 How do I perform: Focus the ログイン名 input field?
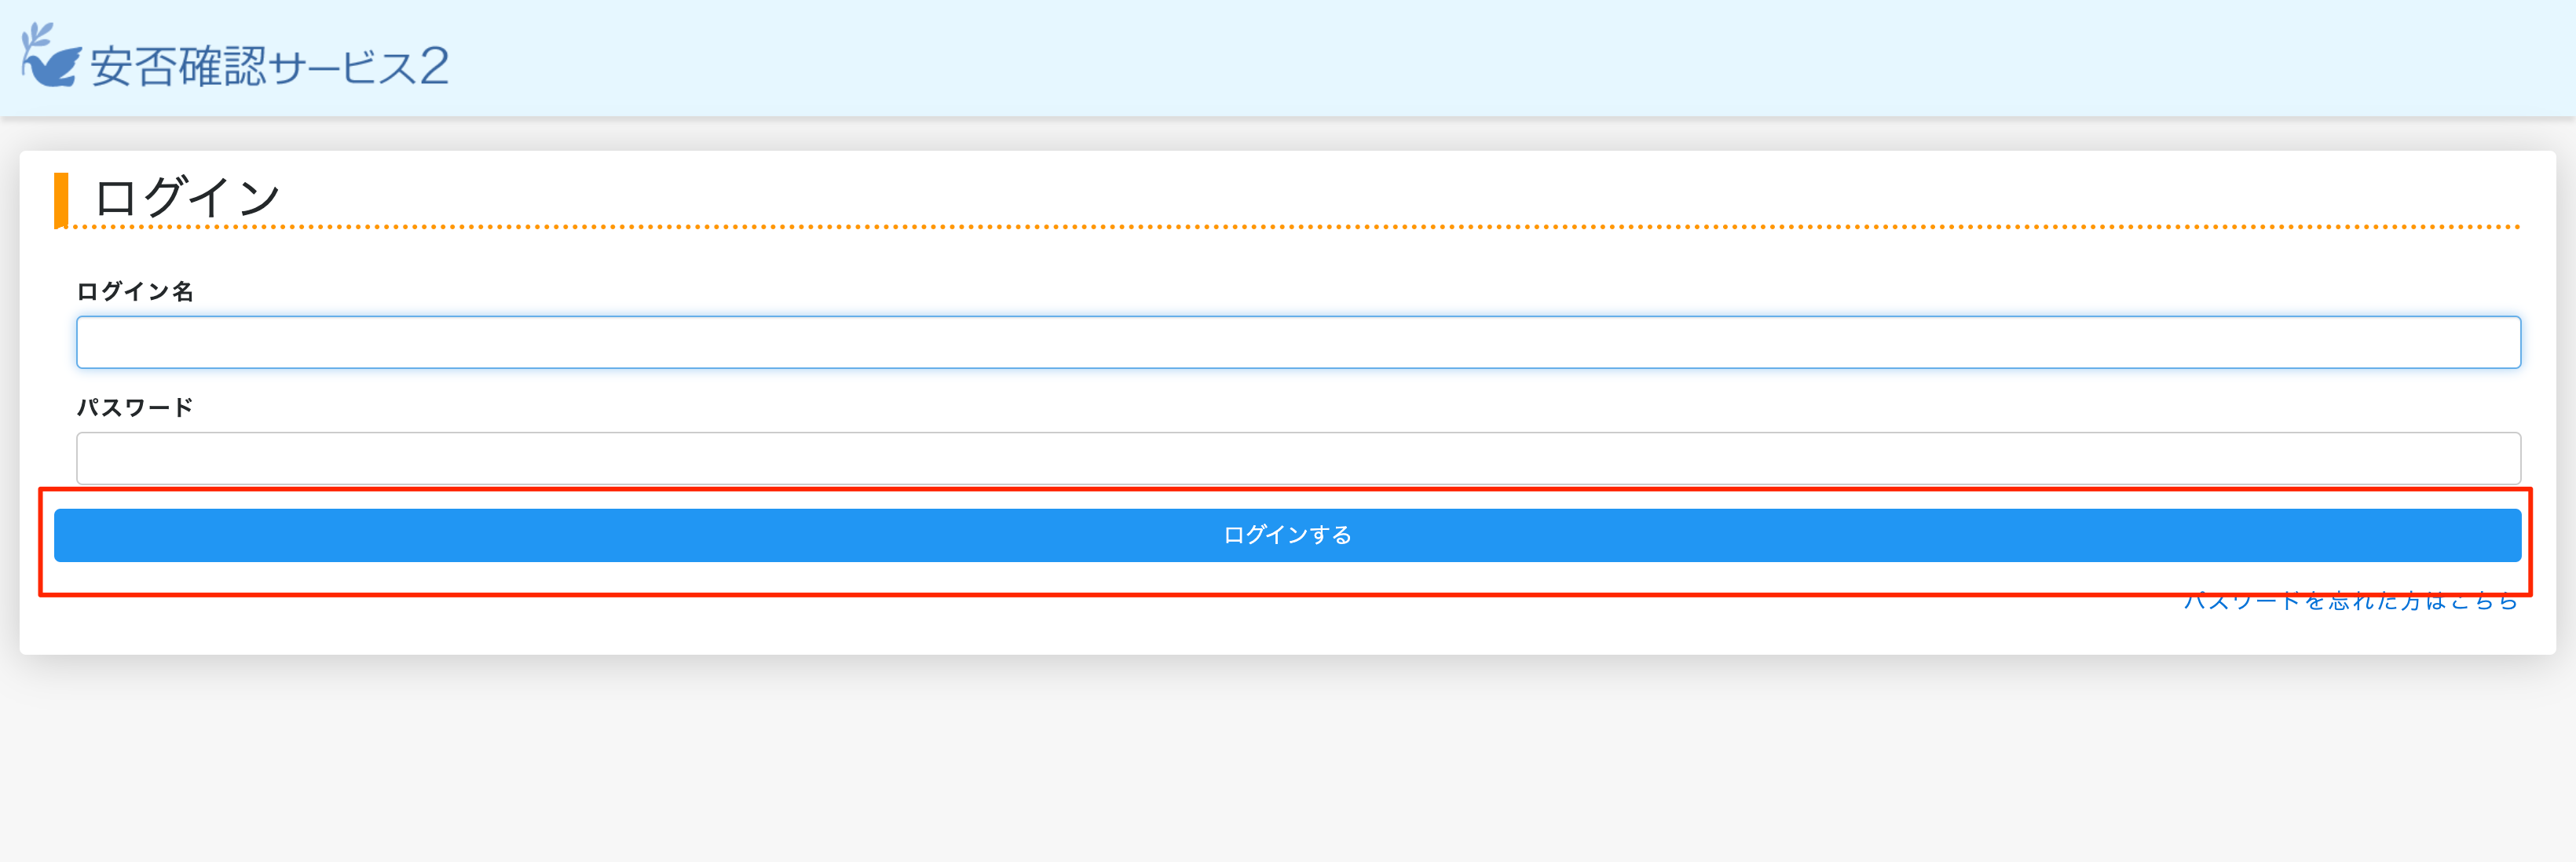(1297, 343)
